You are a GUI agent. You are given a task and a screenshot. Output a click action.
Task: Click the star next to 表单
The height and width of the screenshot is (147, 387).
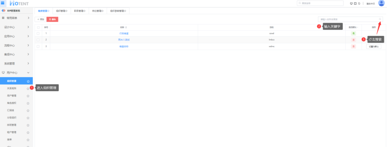tap(28, 140)
